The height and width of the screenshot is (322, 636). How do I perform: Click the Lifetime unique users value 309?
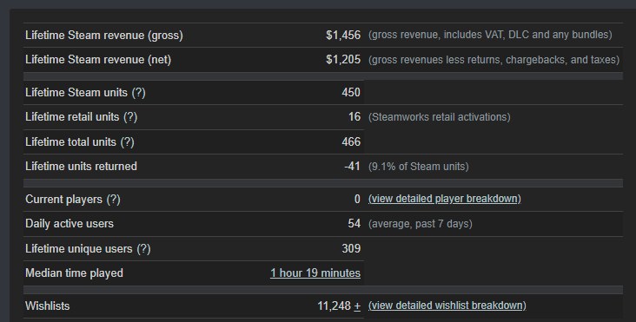tap(351, 248)
